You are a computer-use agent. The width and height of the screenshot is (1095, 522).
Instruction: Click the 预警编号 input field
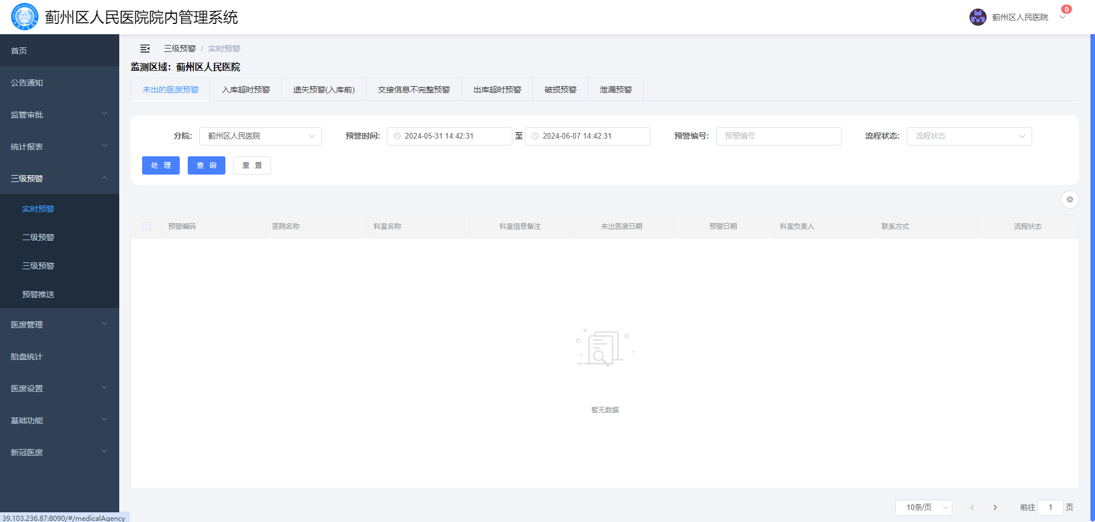tap(778, 136)
